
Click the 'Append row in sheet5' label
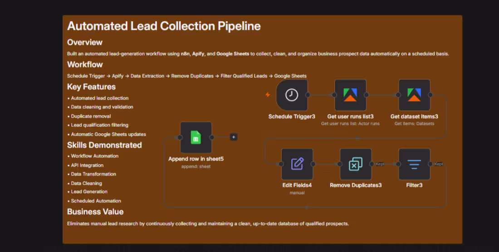click(196, 159)
